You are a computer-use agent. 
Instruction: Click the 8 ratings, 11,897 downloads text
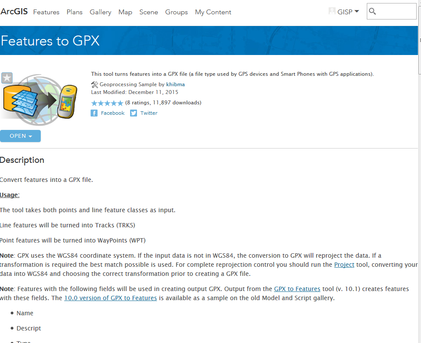[x=163, y=103]
